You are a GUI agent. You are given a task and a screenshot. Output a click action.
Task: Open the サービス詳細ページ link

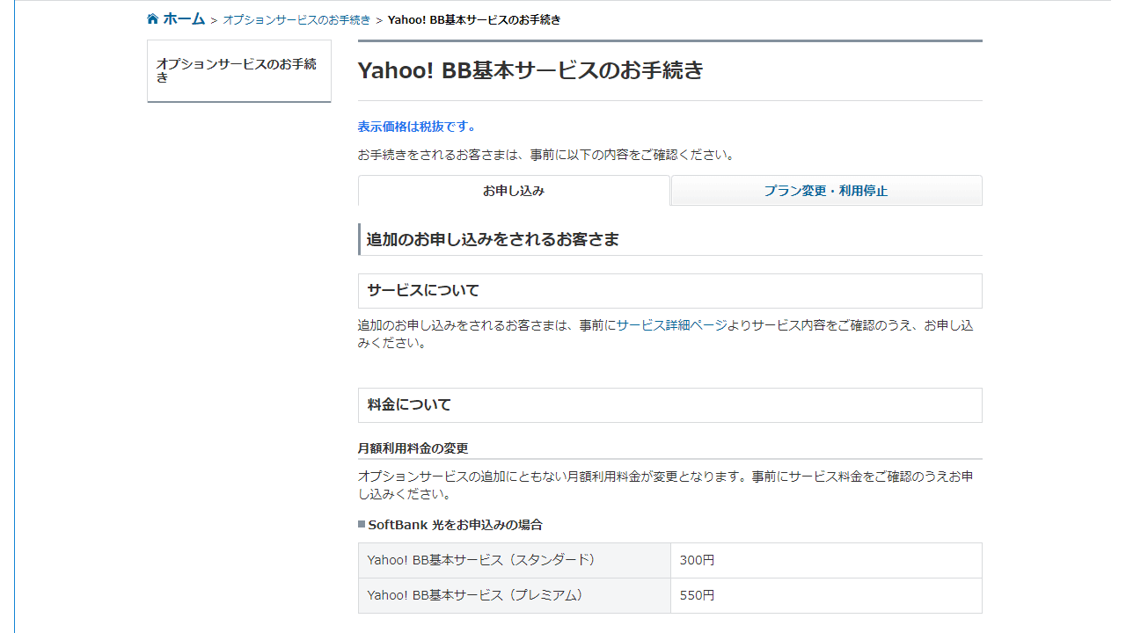[671, 325]
